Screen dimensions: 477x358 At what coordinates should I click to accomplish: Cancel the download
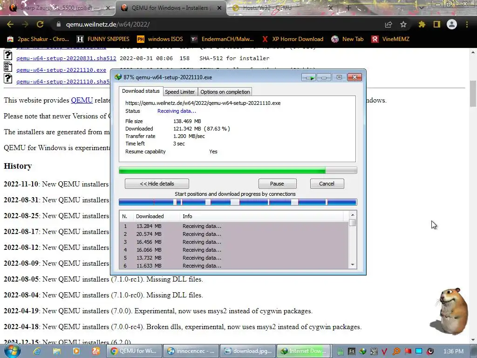327,184
